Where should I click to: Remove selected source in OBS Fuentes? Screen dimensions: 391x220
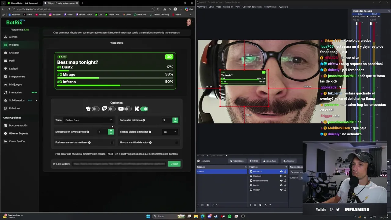(255, 205)
